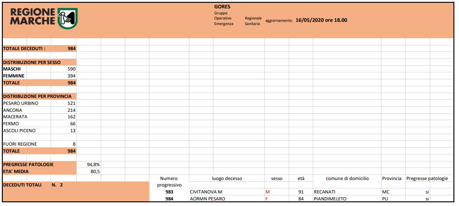The image size is (459, 206).
Task: Click the PESARO URBINO count 521
Action: 71,103
